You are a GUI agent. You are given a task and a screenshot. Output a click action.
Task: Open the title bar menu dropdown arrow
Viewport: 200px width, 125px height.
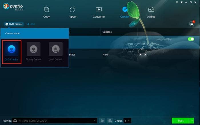click(181, 2)
